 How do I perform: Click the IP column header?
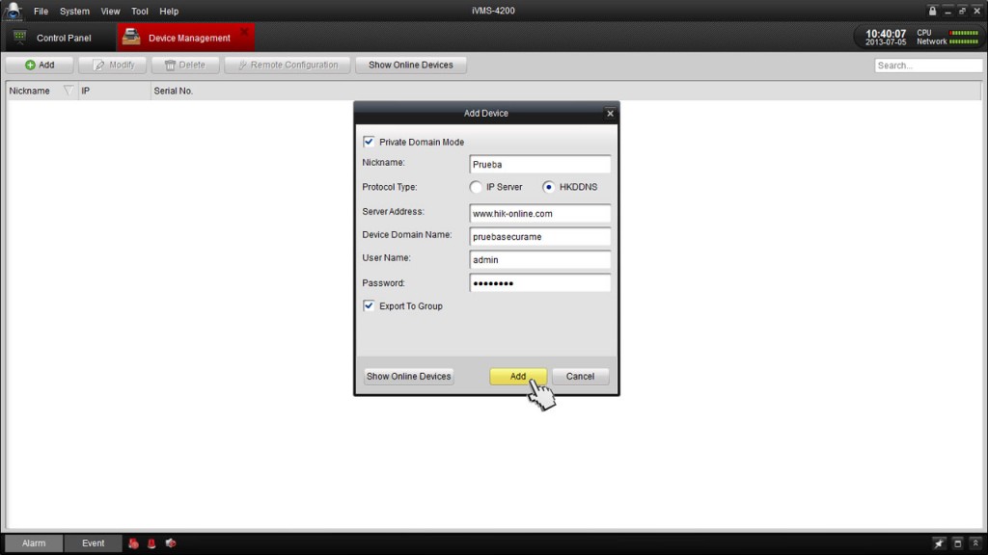114,91
